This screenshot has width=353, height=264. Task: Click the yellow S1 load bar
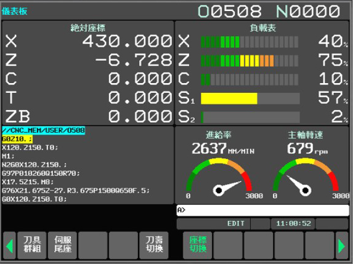pyautogui.click(x=229, y=98)
